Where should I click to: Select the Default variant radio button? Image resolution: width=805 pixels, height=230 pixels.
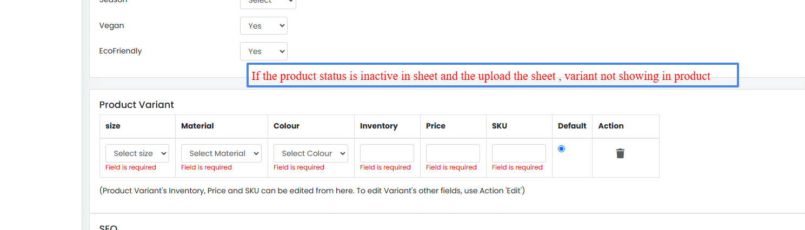561,148
